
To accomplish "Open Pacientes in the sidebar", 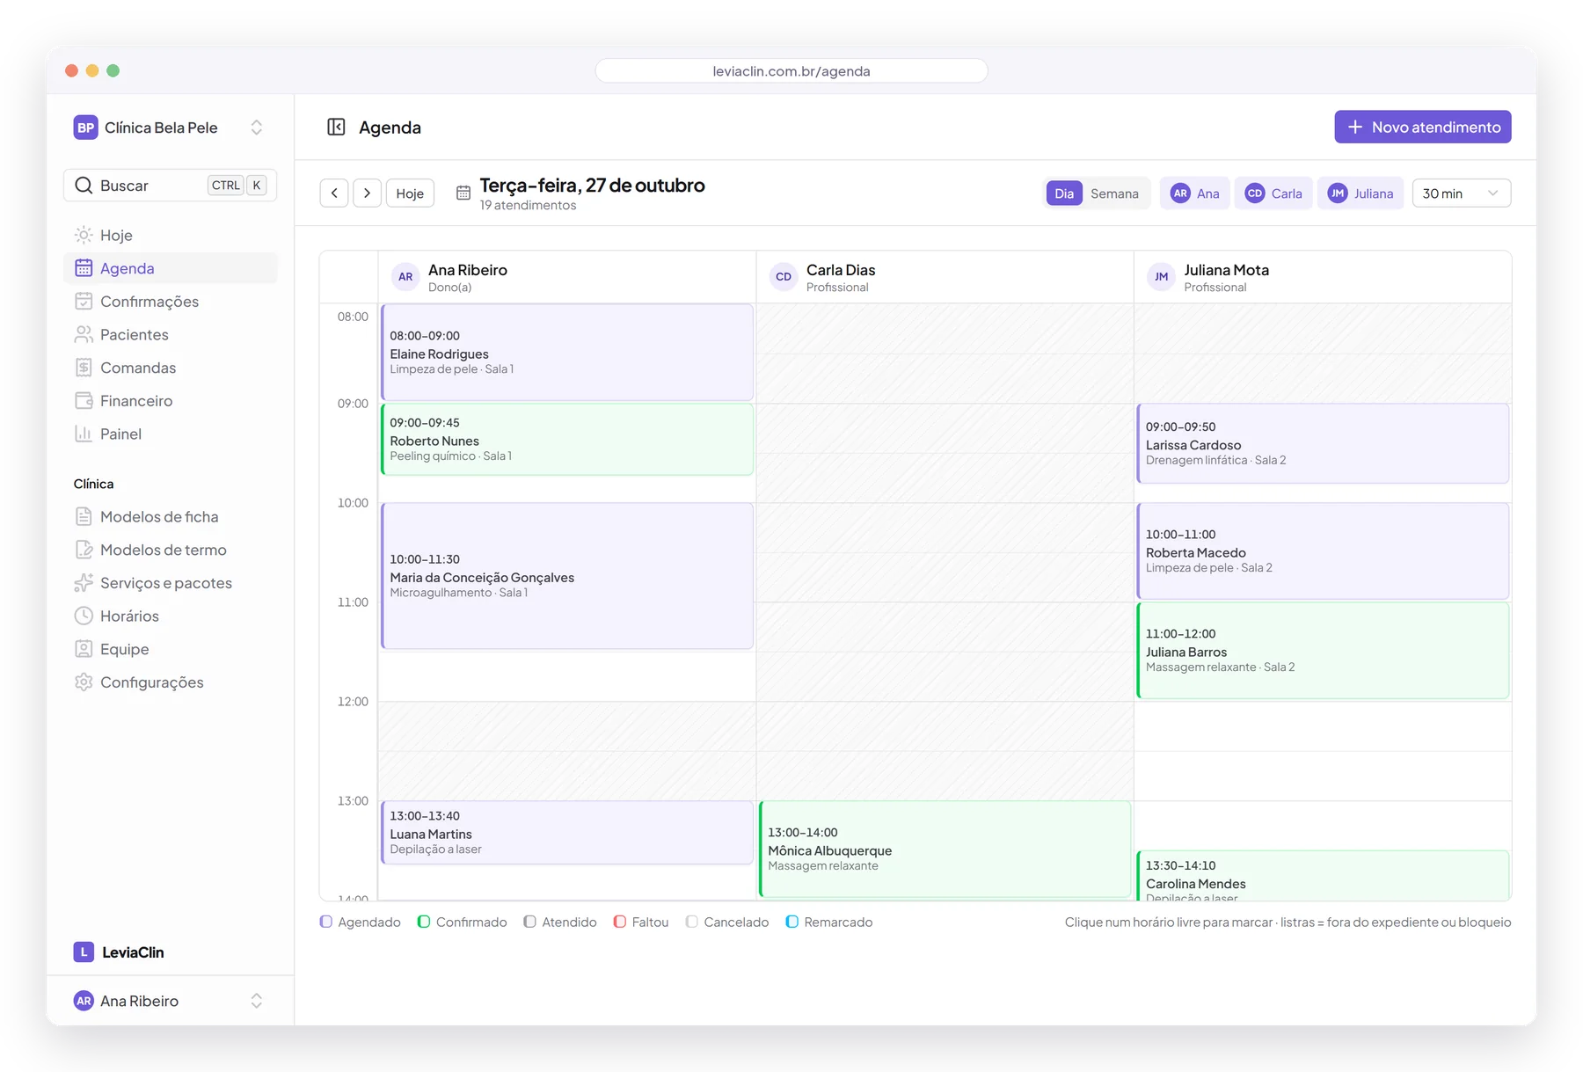I will (x=170, y=334).
